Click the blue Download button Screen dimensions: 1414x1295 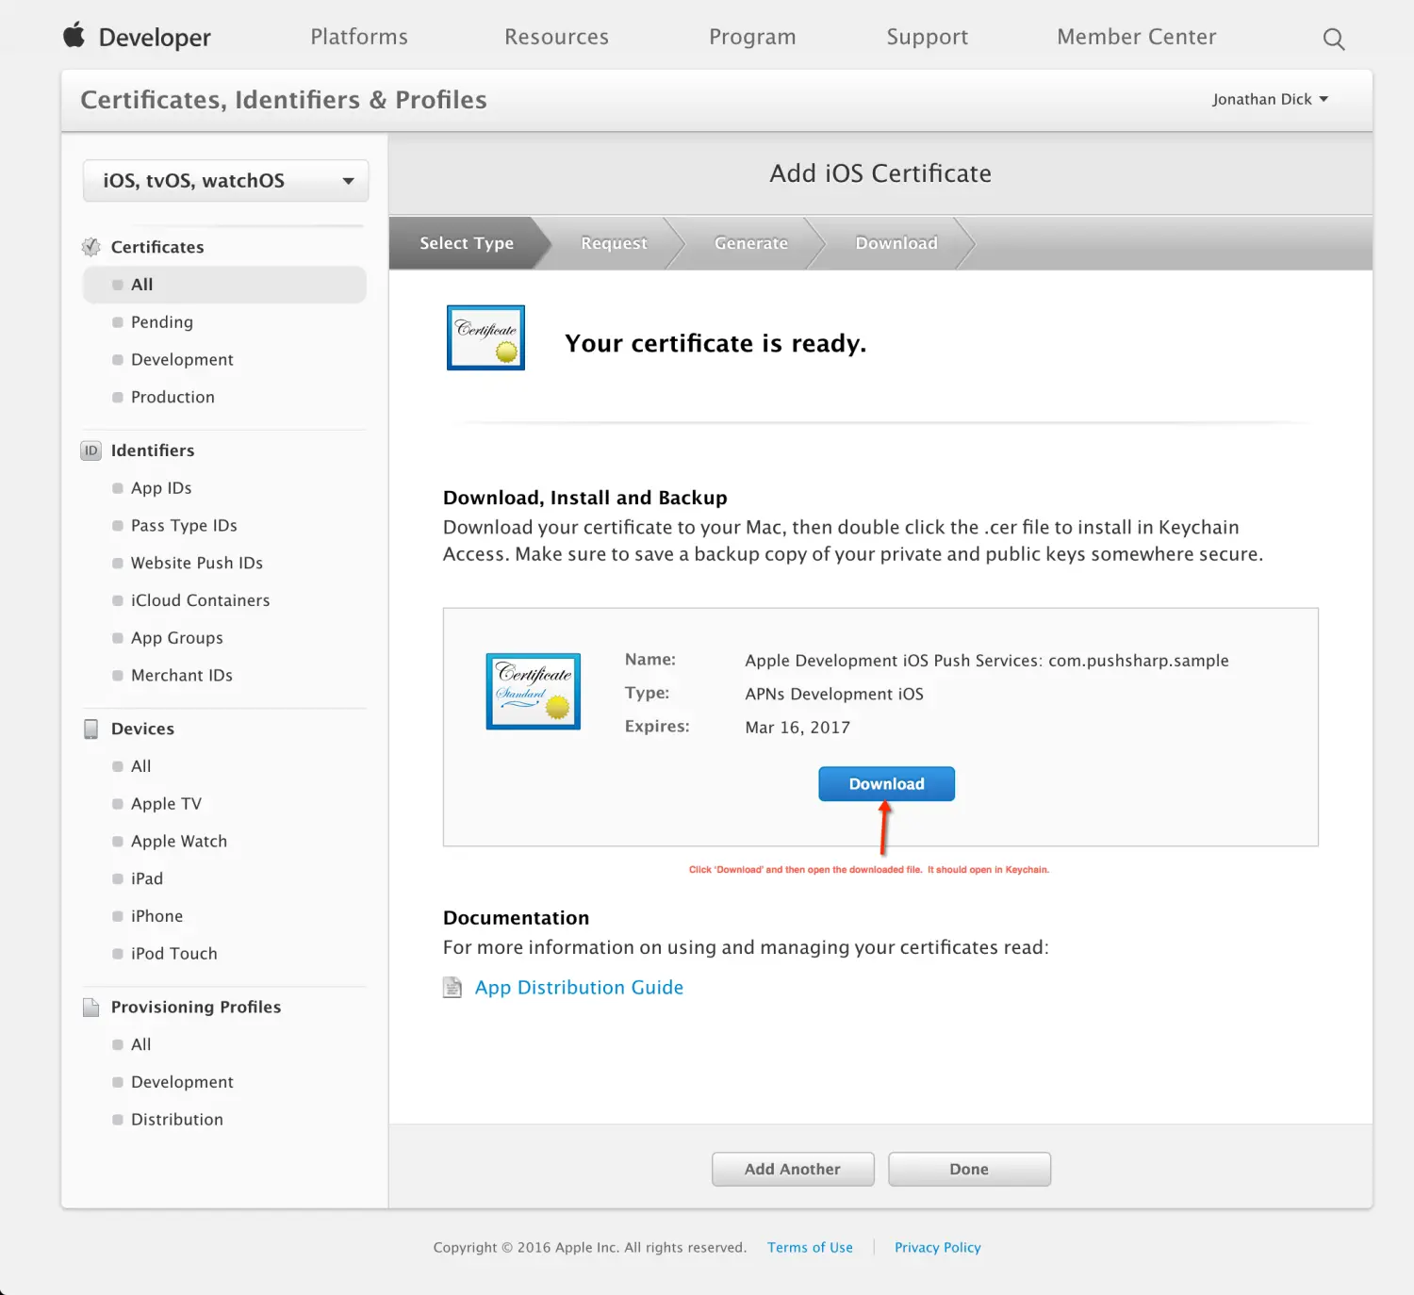(x=886, y=784)
